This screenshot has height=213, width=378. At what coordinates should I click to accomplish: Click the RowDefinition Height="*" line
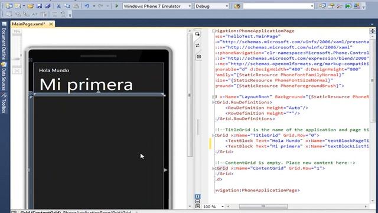click(x=262, y=113)
